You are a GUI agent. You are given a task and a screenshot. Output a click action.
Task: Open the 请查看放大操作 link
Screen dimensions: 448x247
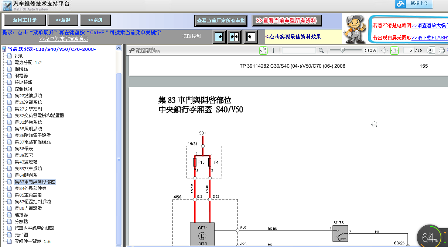(x=430, y=26)
